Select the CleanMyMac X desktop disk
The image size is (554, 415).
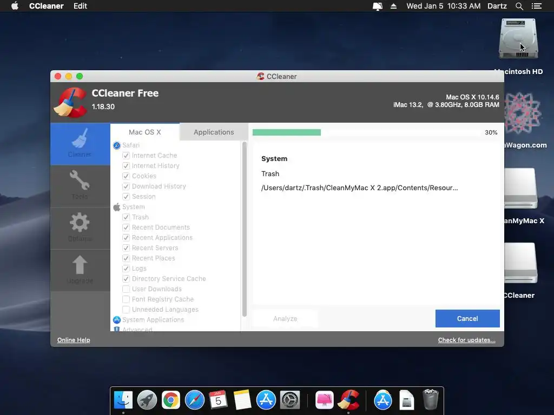point(521,188)
